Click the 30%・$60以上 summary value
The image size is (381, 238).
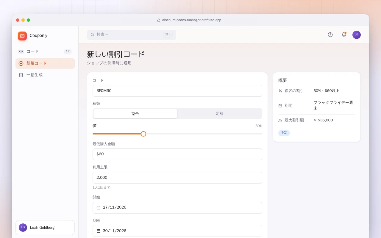(x=326, y=91)
